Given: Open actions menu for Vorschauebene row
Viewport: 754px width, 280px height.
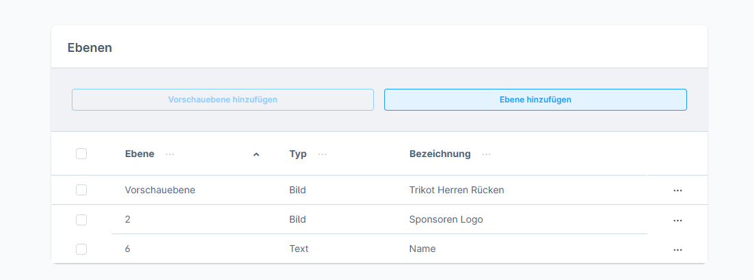Looking at the screenshot, I should click(677, 191).
